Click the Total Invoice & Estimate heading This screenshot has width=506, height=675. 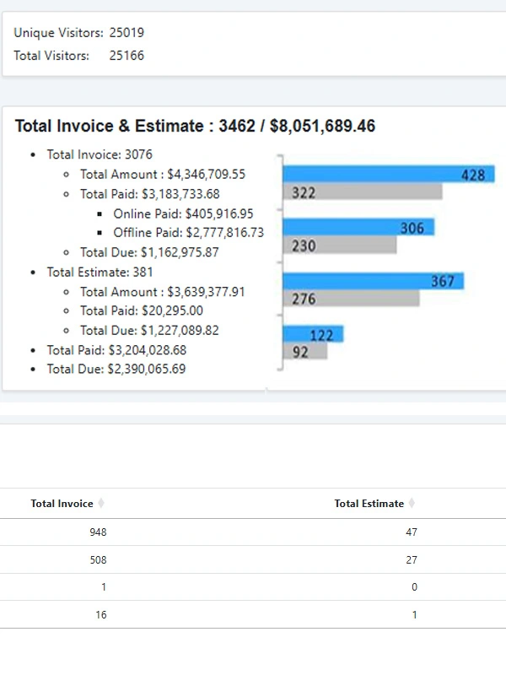point(195,127)
